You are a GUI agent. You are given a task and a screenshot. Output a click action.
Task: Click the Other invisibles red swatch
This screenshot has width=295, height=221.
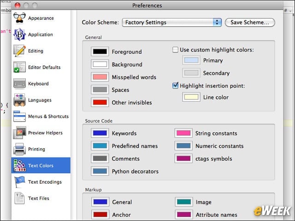(100, 102)
